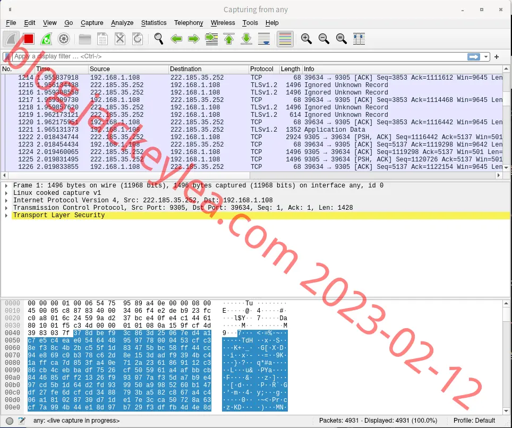Expand the Frame 1 details tree
Image resolution: width=512 pixels, height=428 pixels.
point(6,186)
